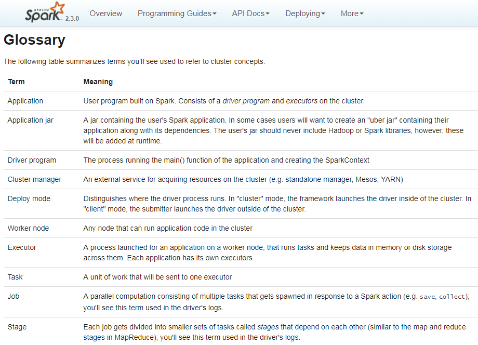
Task: Click the Term column header
Action: [16, 82]
